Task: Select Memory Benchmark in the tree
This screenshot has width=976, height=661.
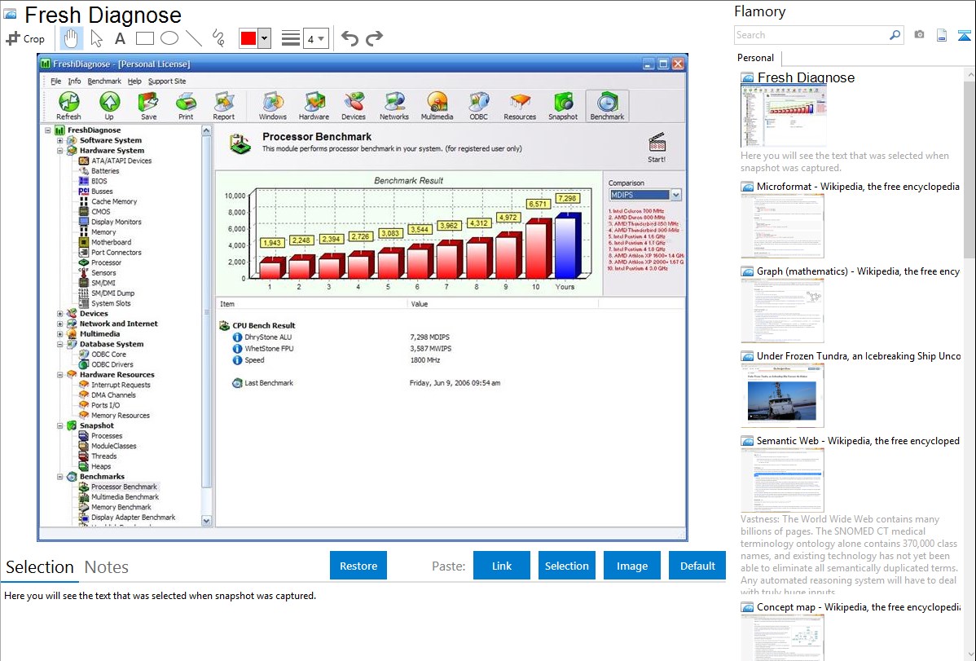Action: (x=121, y=507)
